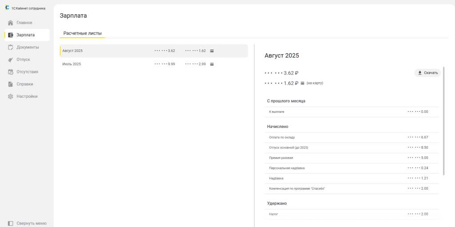Click the Справки document icon
Screen dimensions: 455x227
11,84
